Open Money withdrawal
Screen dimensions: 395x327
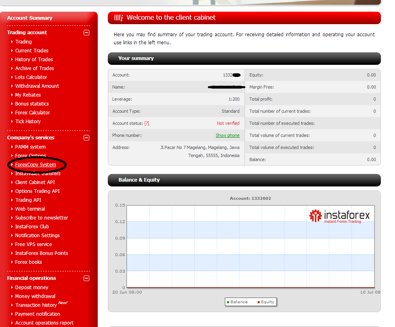pyautogui.click(x=35, y=296)
